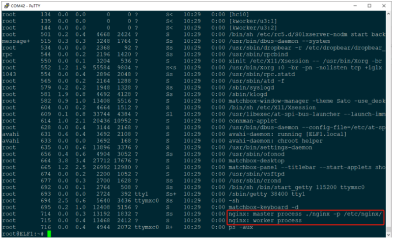Click the "27712" VSZ value
This screenshot has width=394, height=239.
point(102,160)
